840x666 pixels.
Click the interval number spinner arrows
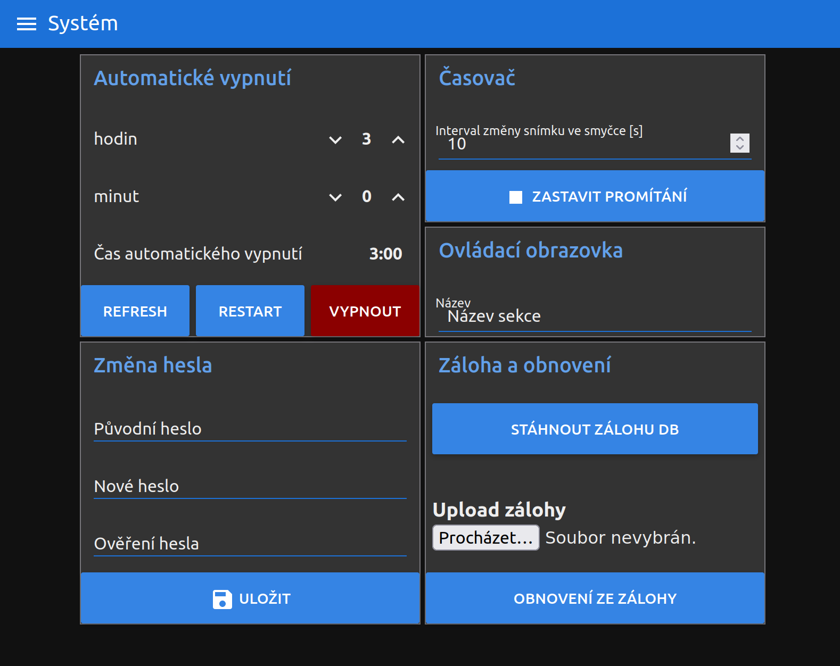click(739, 143)
